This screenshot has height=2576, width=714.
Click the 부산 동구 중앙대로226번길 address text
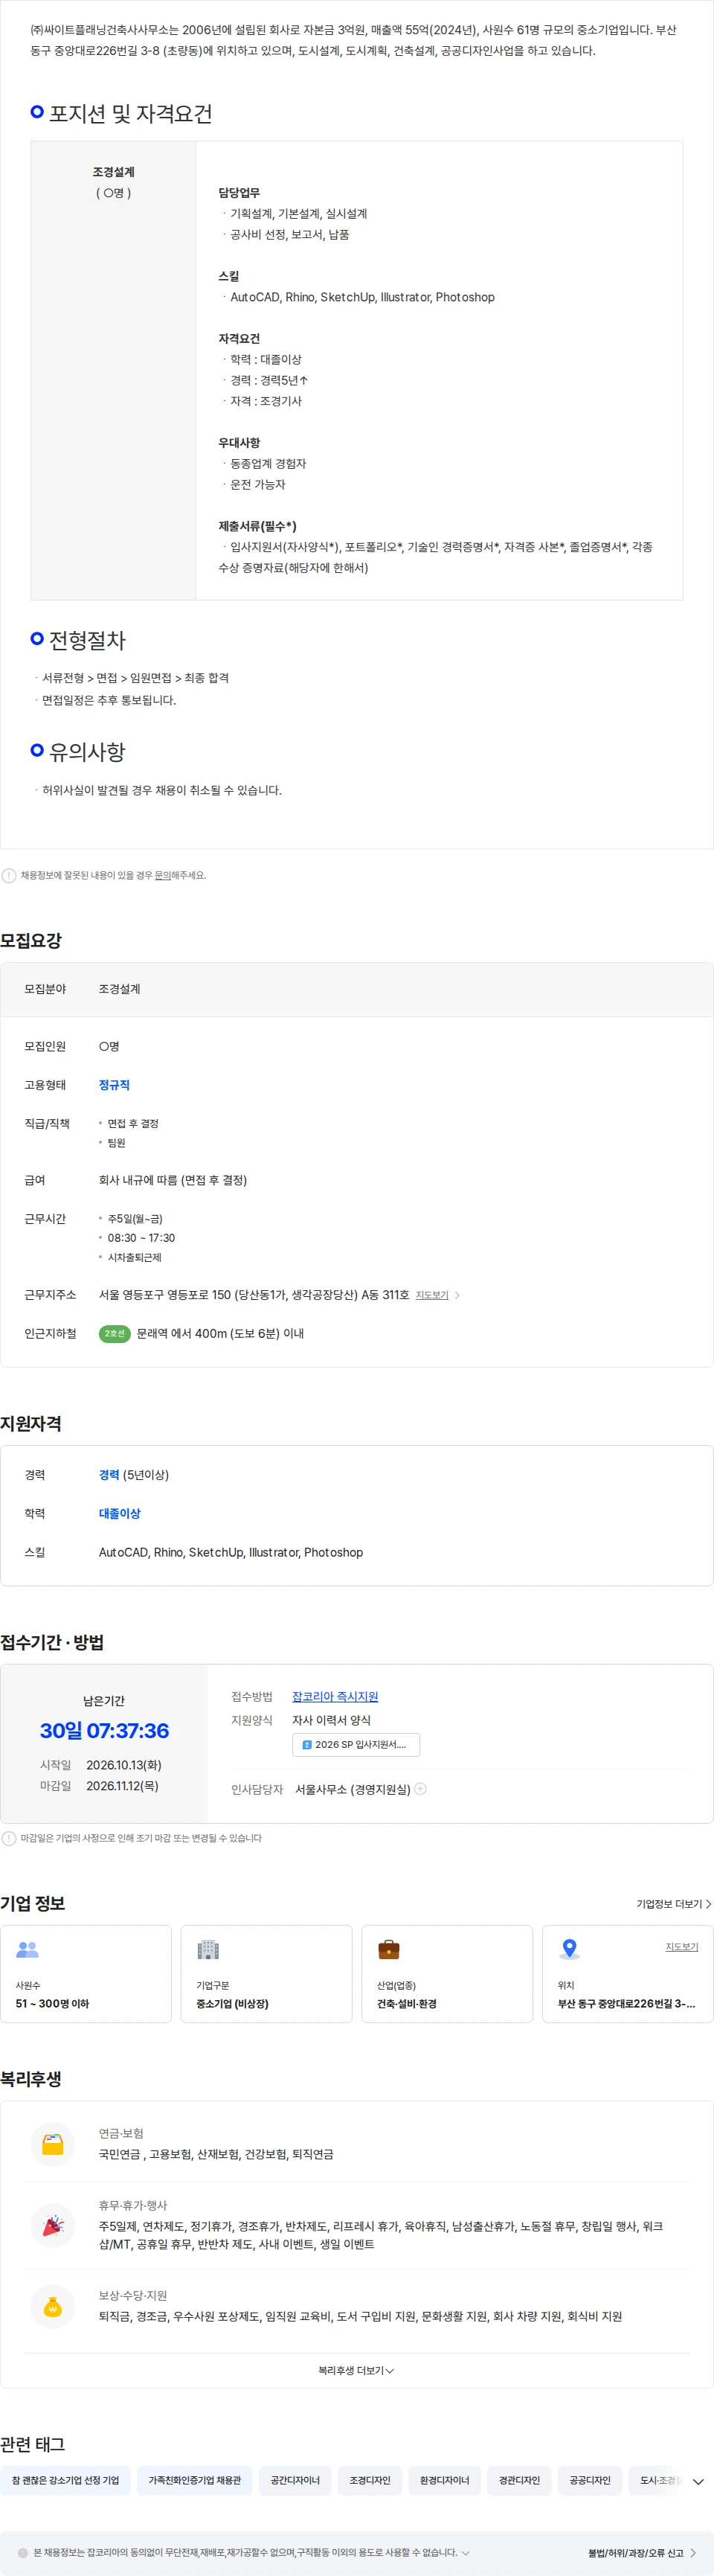pos(626,2004)
